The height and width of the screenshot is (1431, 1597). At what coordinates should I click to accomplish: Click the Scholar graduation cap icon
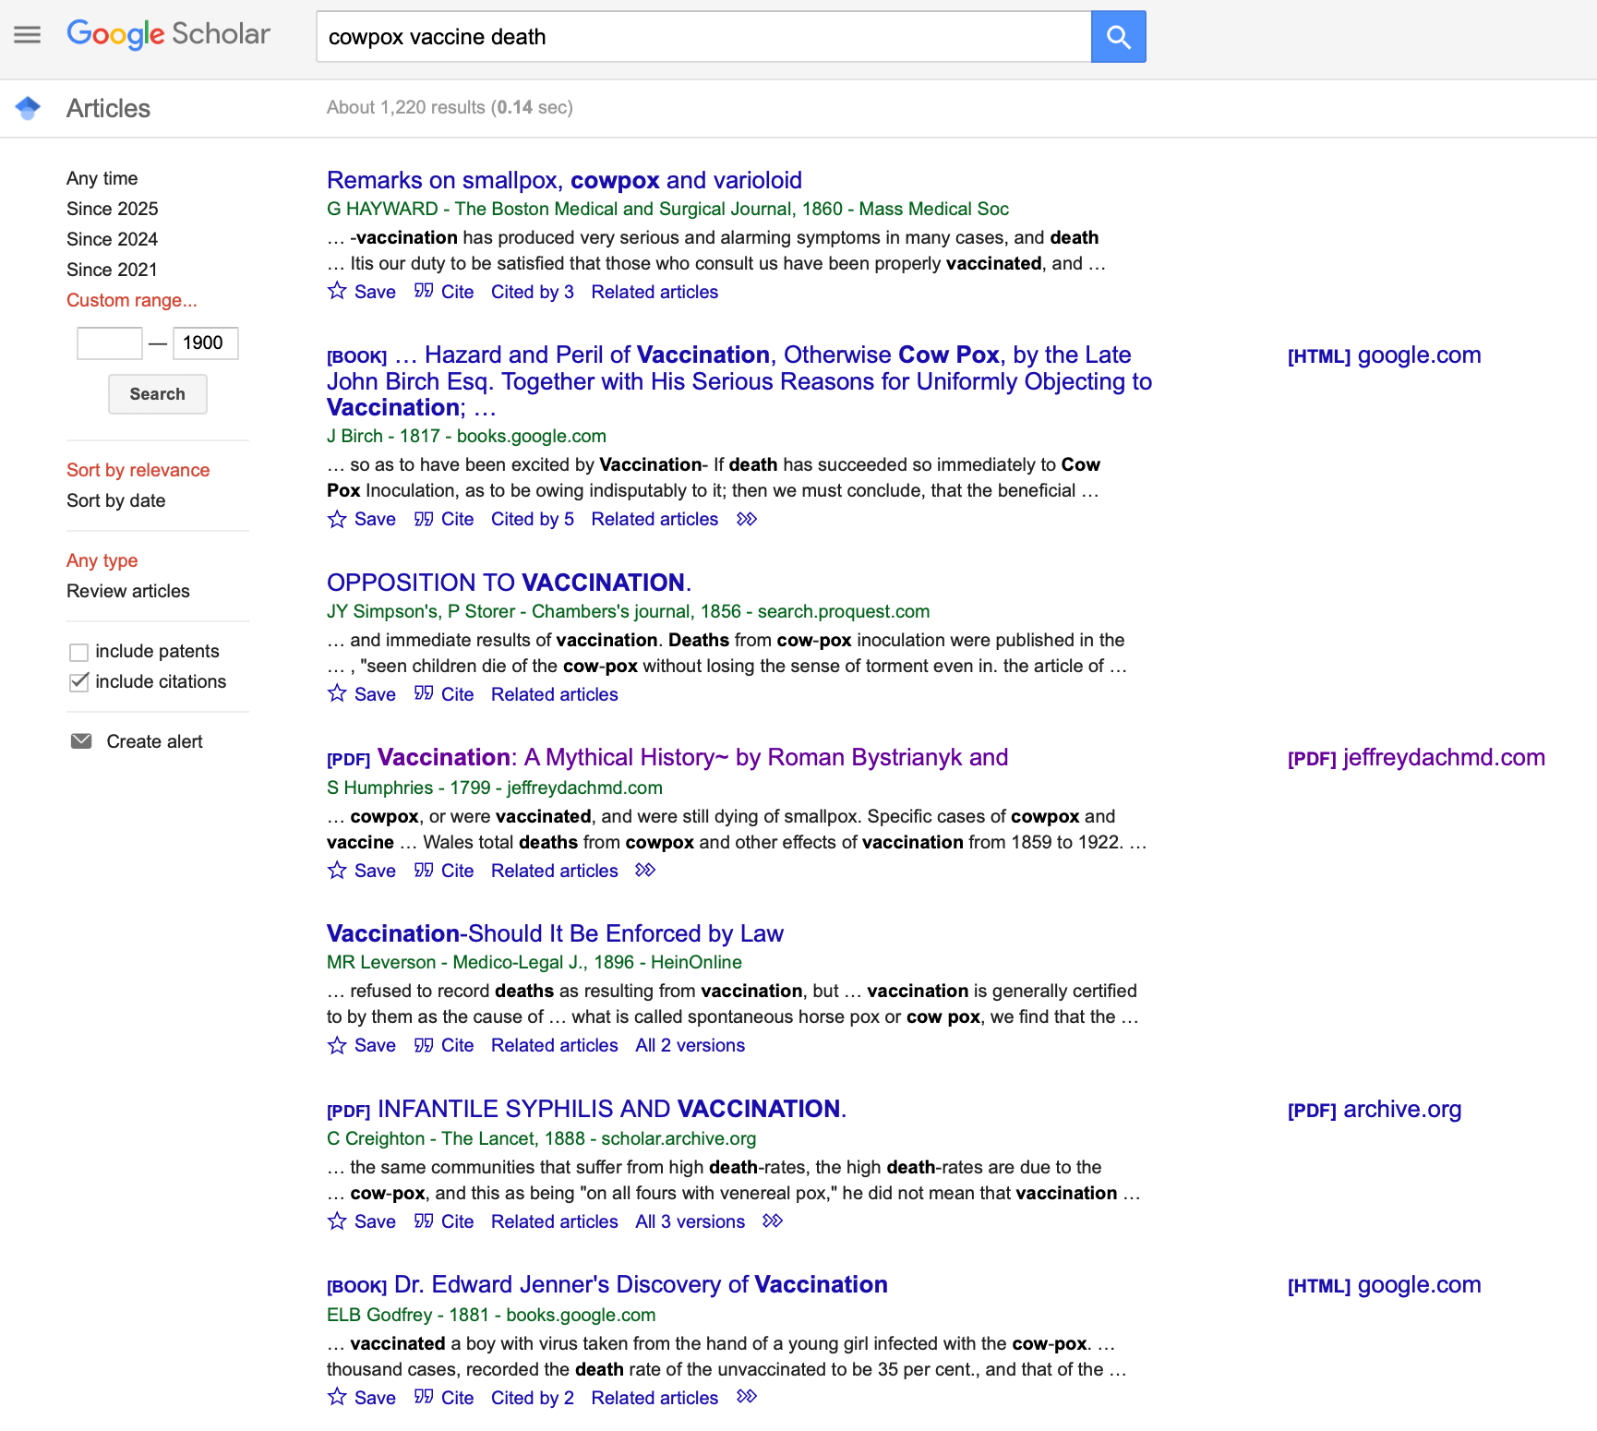click(x=29, y=108)
